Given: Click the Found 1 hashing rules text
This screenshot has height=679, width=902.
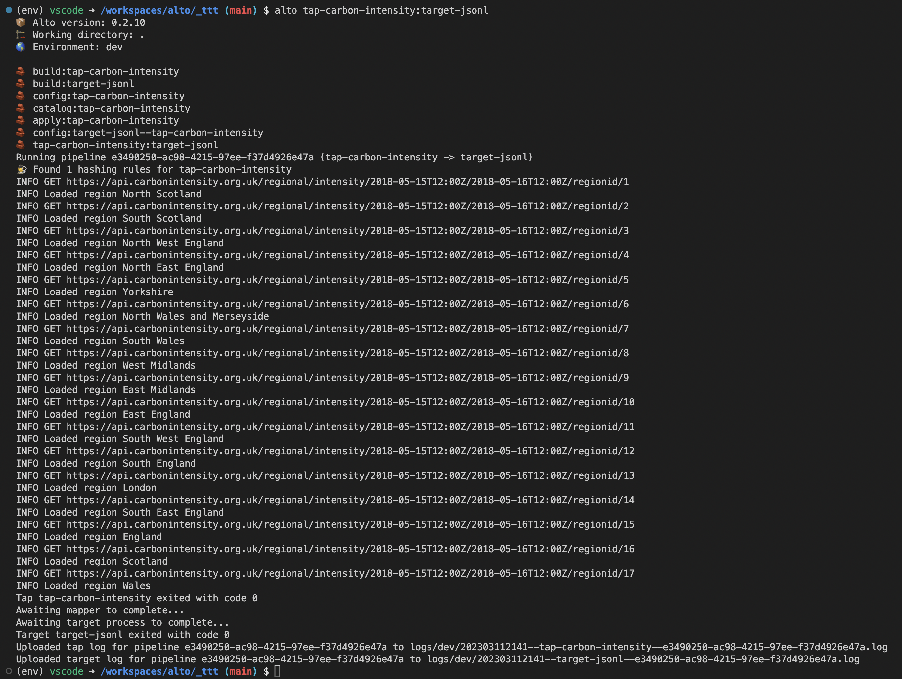Looking at the screenshot, I should 162,169.
